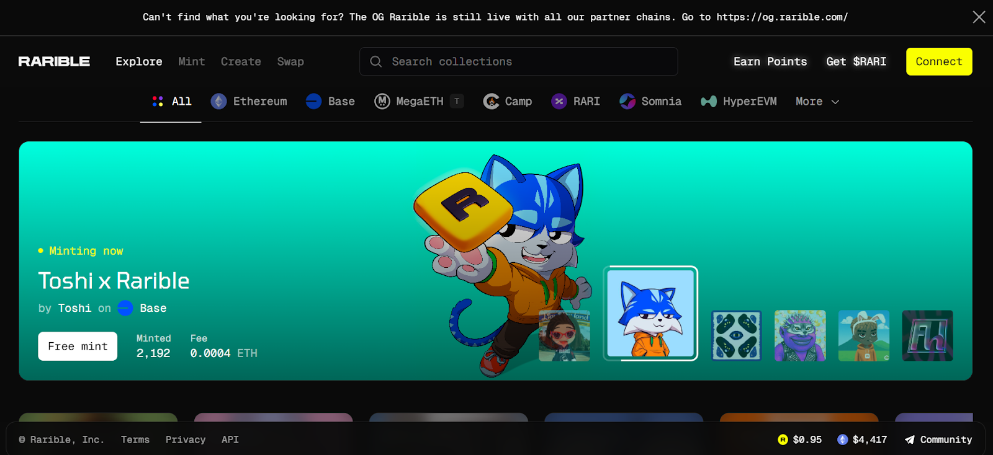Click the Ethereum price icon in footer
993x455 pixels.
point(842,440)
